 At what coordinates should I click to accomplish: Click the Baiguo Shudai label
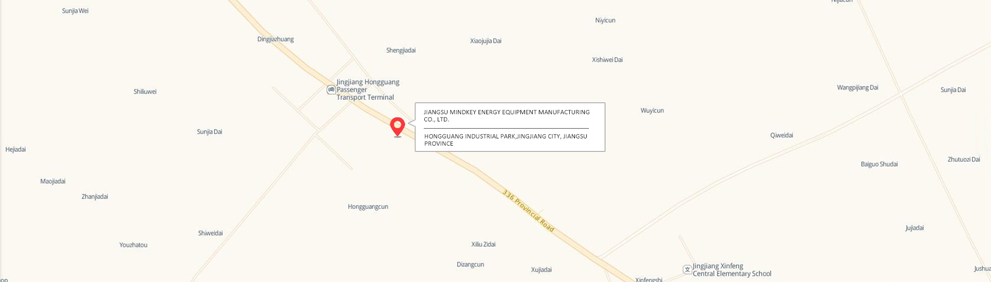coord(879,164)
